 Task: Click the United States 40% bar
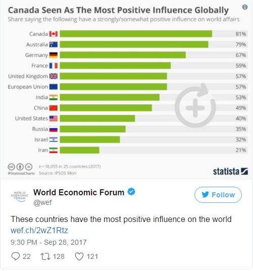click(x=97, y=119)
